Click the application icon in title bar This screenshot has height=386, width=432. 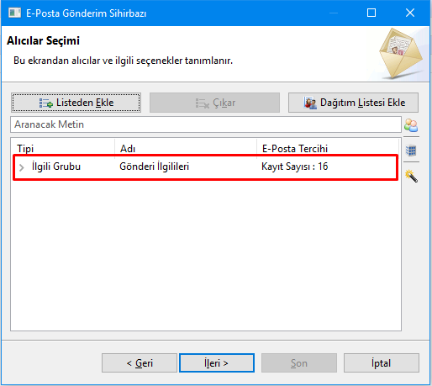[14, 13]
